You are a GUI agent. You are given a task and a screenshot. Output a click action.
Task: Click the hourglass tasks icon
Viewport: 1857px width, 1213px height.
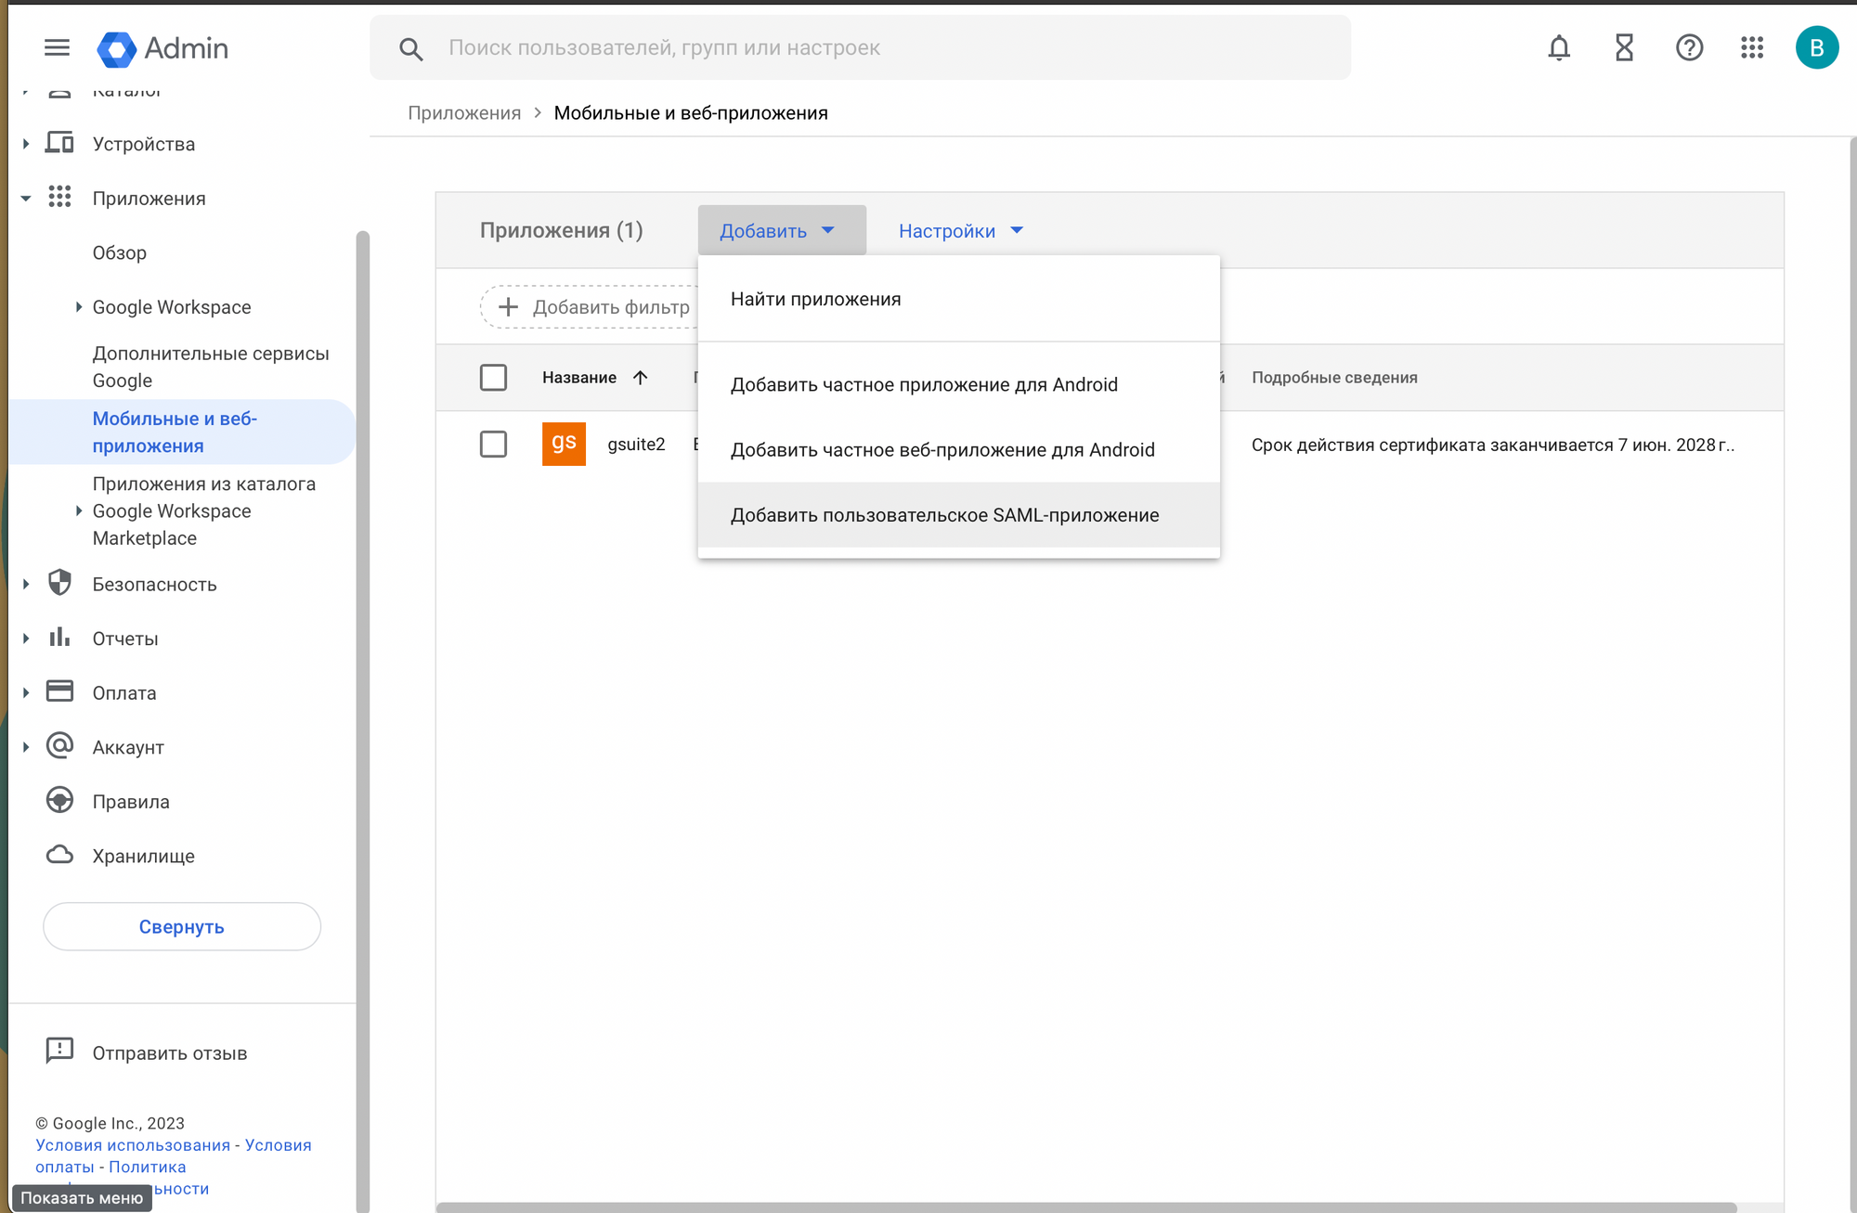pos(1624,47)
